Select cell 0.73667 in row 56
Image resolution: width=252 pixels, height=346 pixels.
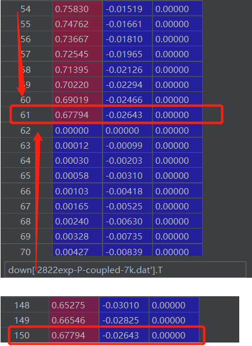tap(77, 39)
